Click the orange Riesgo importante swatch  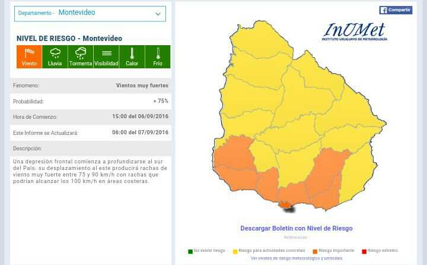click(x=315, y=251)
